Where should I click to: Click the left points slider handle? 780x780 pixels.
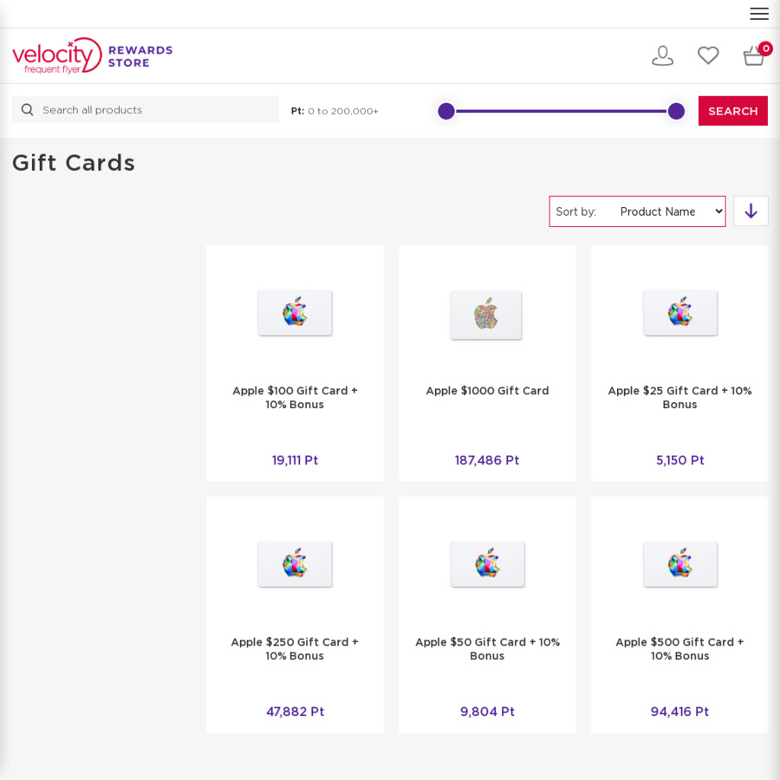[x=446, y=111]
